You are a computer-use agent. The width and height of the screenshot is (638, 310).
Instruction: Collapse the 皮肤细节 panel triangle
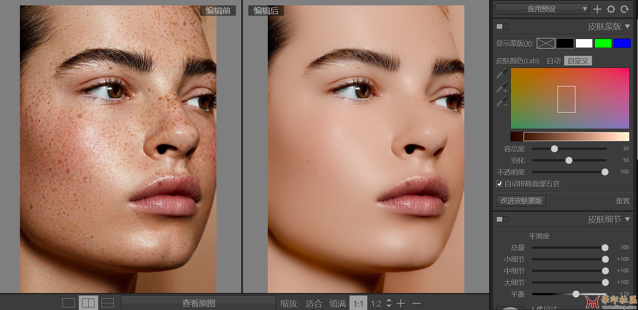click(627, 219)
